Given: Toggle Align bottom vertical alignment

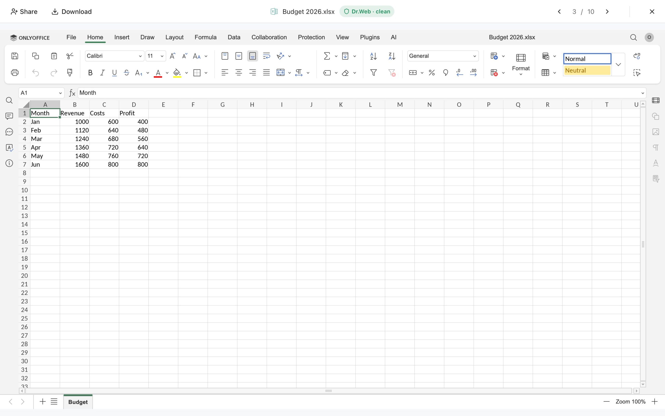Looking at the screenshot, I should 252,56.
